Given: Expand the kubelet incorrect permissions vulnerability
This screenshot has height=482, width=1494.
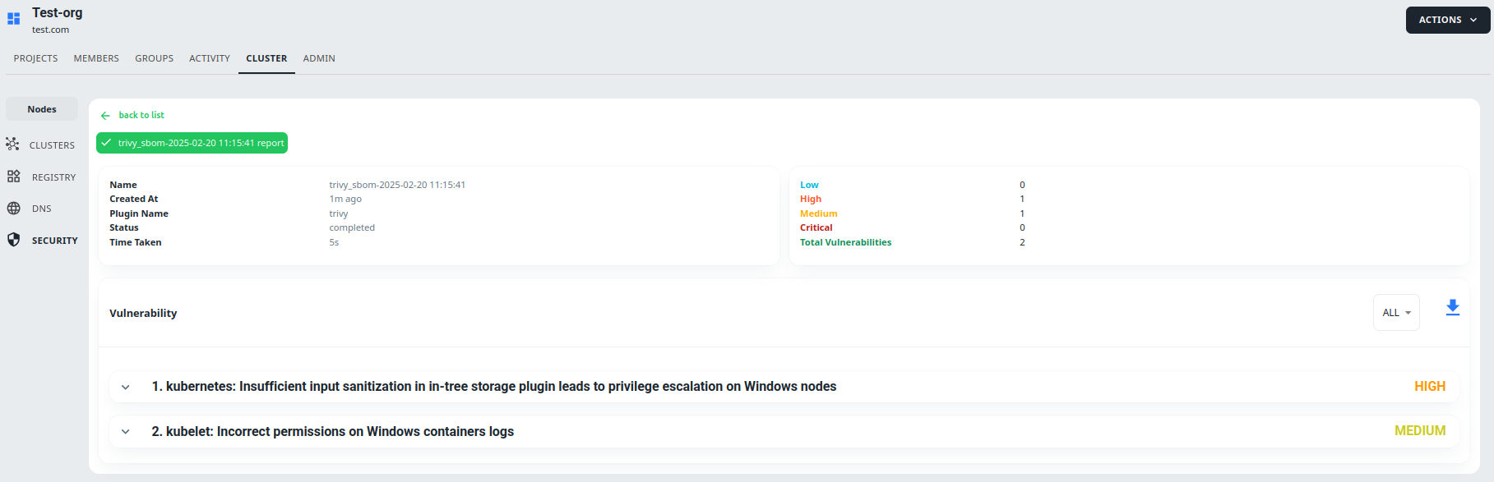Looking at the screenshot, I should pos(126,432).
